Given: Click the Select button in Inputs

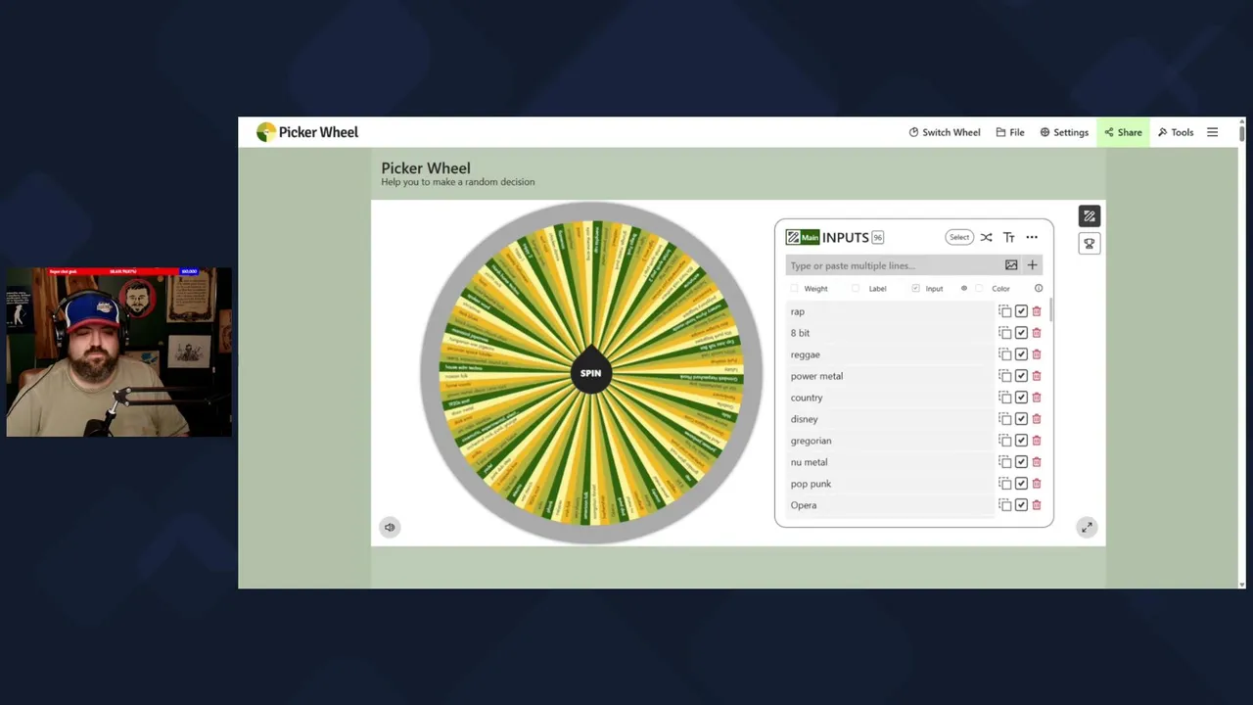Looking at the screenshot, I should click(959, 237).
